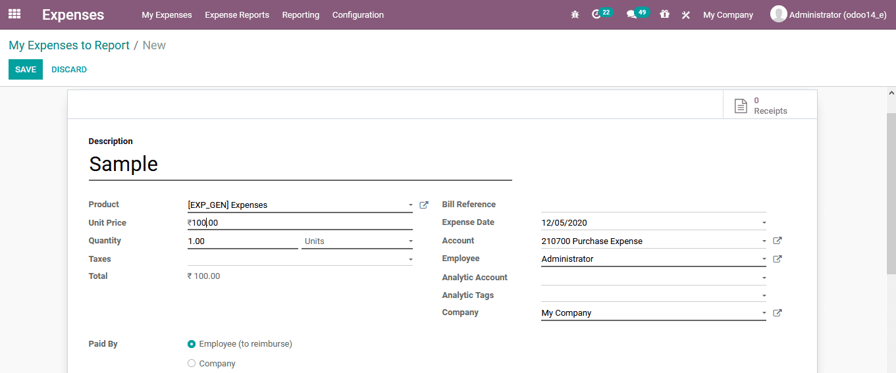Open external link for Account field

[777, 241]
